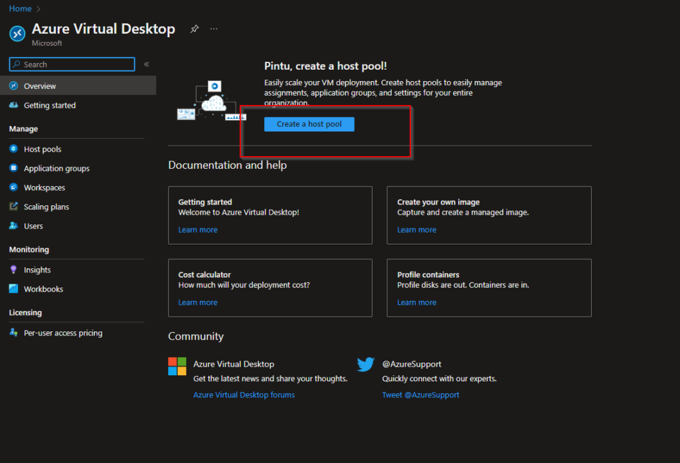Click the Create a host pool button
680x463 pixels.
click(x=309, y=124)
